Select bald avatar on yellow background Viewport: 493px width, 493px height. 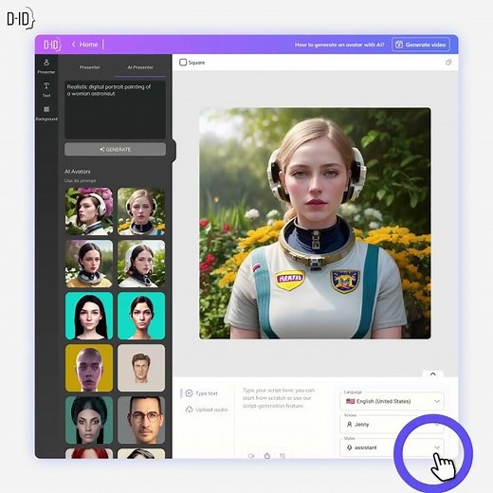(89, 368)
